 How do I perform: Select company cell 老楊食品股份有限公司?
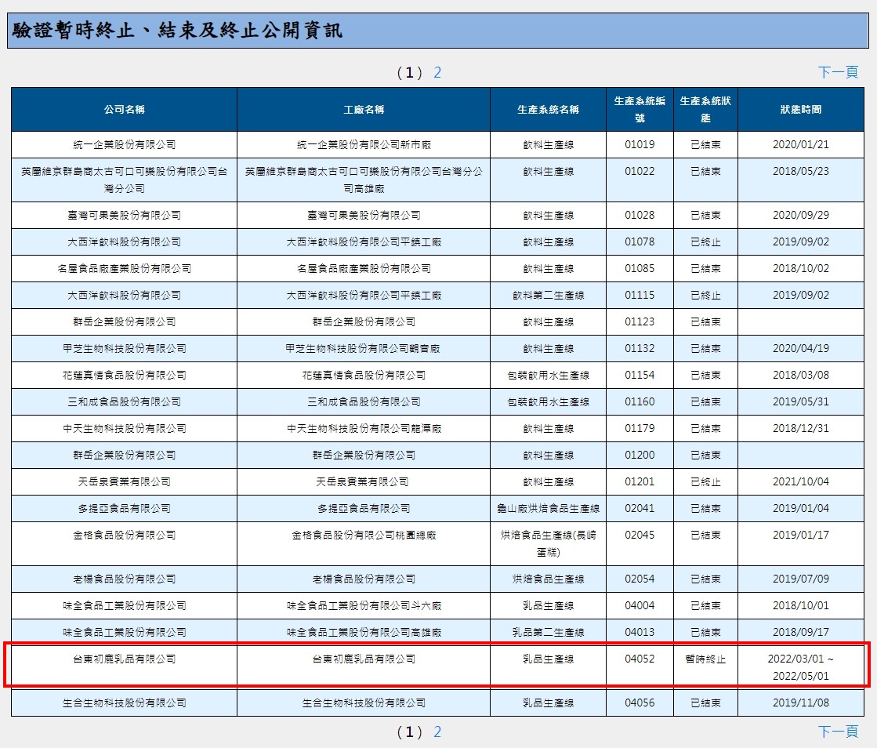tap(124, 579)
